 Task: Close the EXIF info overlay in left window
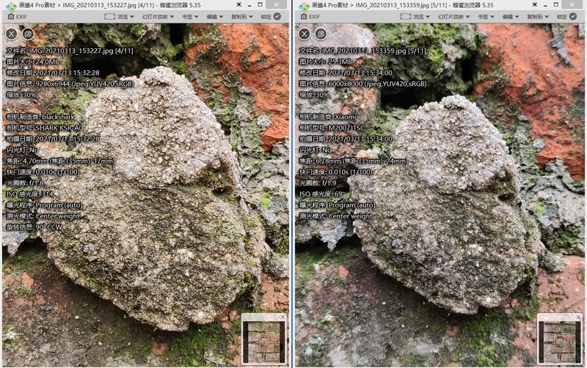tap(11, 34)
